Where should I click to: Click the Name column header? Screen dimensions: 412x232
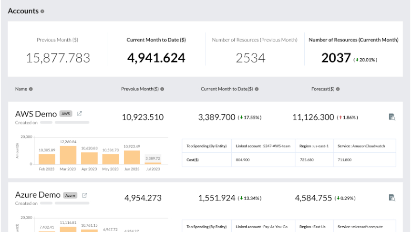pos(21,89)
